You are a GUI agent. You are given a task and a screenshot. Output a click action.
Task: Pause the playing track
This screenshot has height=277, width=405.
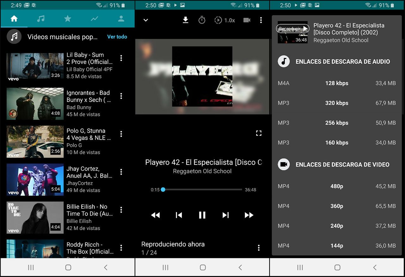click(202, 215)
